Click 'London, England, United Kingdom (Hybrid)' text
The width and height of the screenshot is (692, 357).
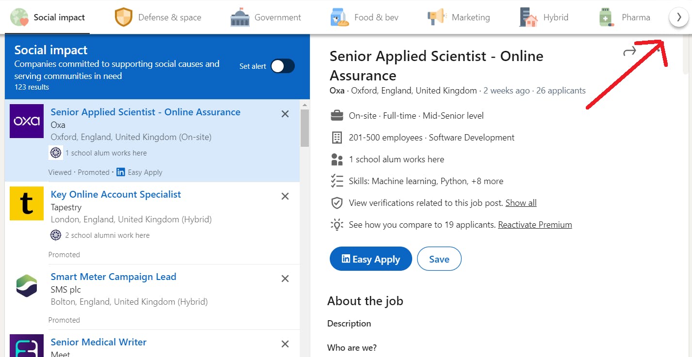click(x=131, y=219)
